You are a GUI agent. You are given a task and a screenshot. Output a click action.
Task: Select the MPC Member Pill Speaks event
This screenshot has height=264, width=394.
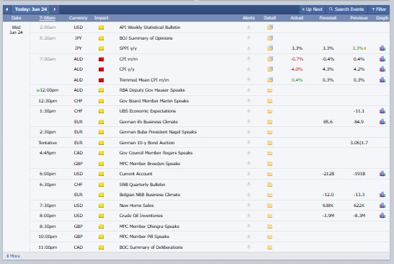pyautogui.click(x=144, y=237)
